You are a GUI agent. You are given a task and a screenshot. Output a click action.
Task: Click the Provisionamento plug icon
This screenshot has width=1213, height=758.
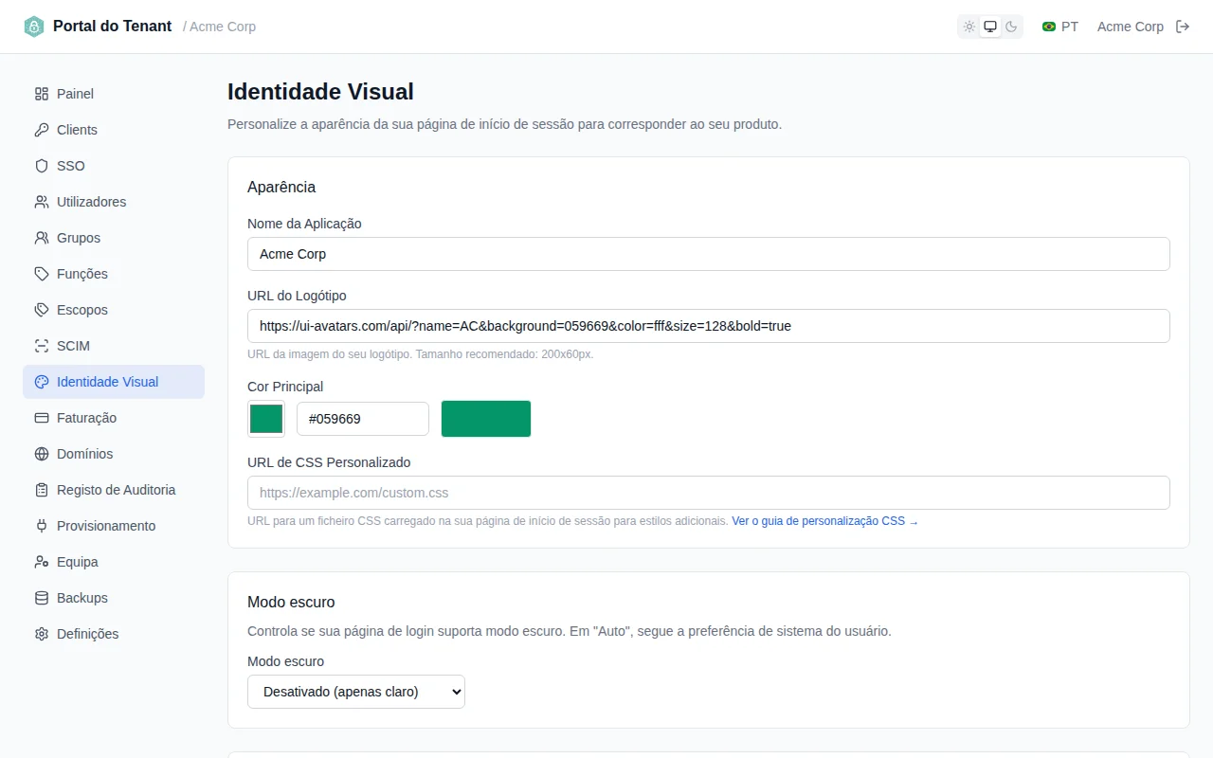[42, 526]
